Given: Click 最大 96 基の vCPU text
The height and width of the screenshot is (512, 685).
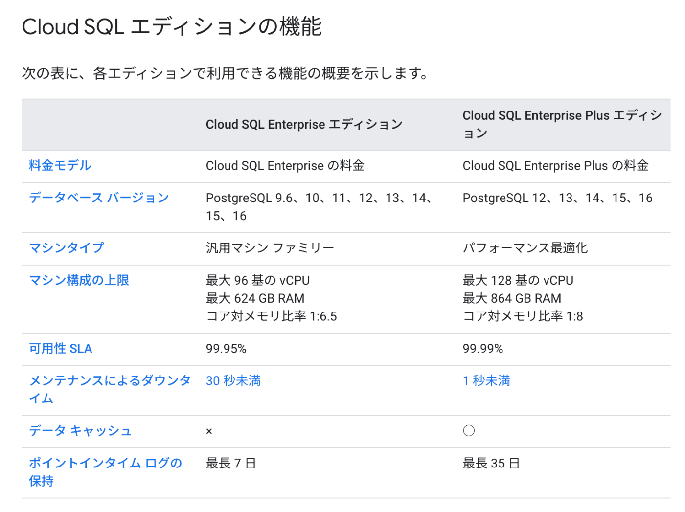Looking at the screenshot, I should (258, 280).
